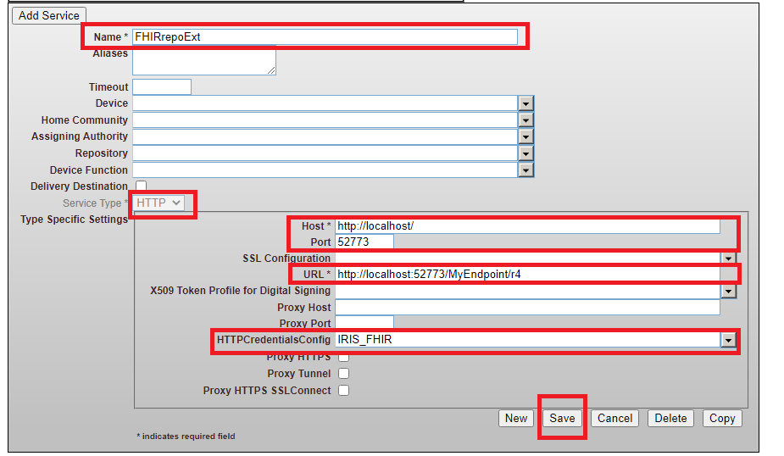
Task: Expand the SSL Configuration dropdown
Action: (x=727, y=259)
